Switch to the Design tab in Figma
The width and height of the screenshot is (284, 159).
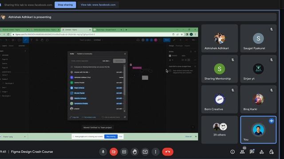(x=171, y=46)
